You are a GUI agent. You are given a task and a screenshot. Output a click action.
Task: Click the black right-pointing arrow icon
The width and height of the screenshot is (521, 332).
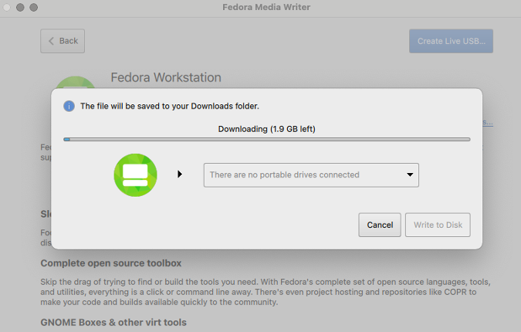(x=180, y=174)
